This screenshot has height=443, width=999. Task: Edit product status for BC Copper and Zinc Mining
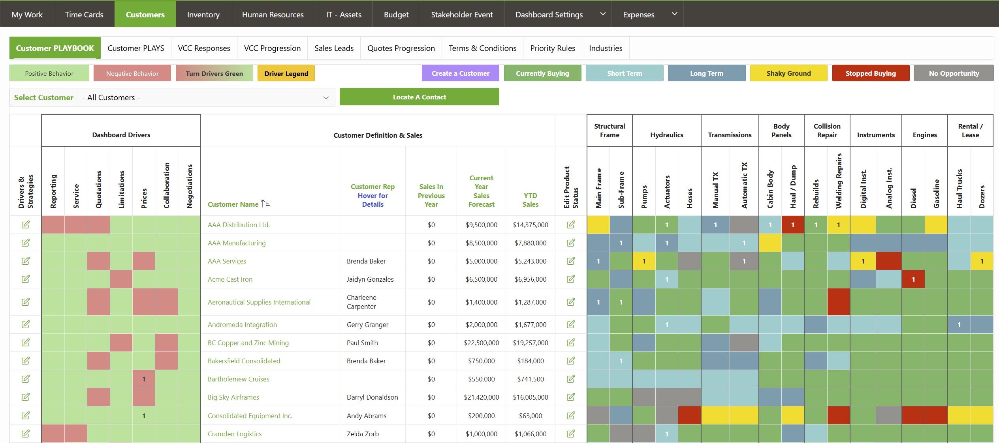tap(571, 342)
